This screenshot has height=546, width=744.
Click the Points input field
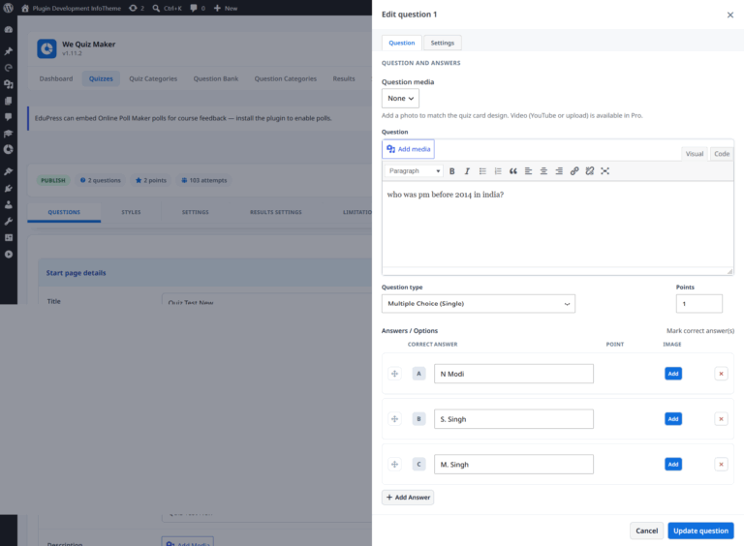pos(698,304)
